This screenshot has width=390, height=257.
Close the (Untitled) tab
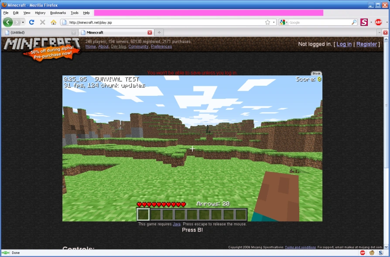[73, 33]
